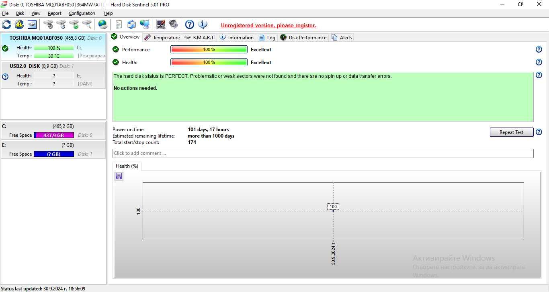Image resolution: width=549 pixels, height=292 pixels.
Task: Click the globe with monitor network icon
Action: (x=145, y=24)
